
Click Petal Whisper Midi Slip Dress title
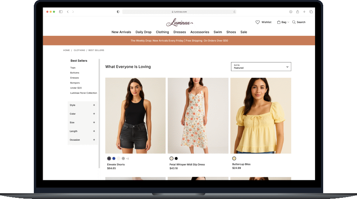[187, 164]
